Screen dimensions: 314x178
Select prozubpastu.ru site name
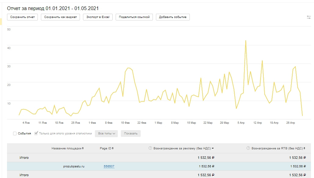tap(74, 166)
